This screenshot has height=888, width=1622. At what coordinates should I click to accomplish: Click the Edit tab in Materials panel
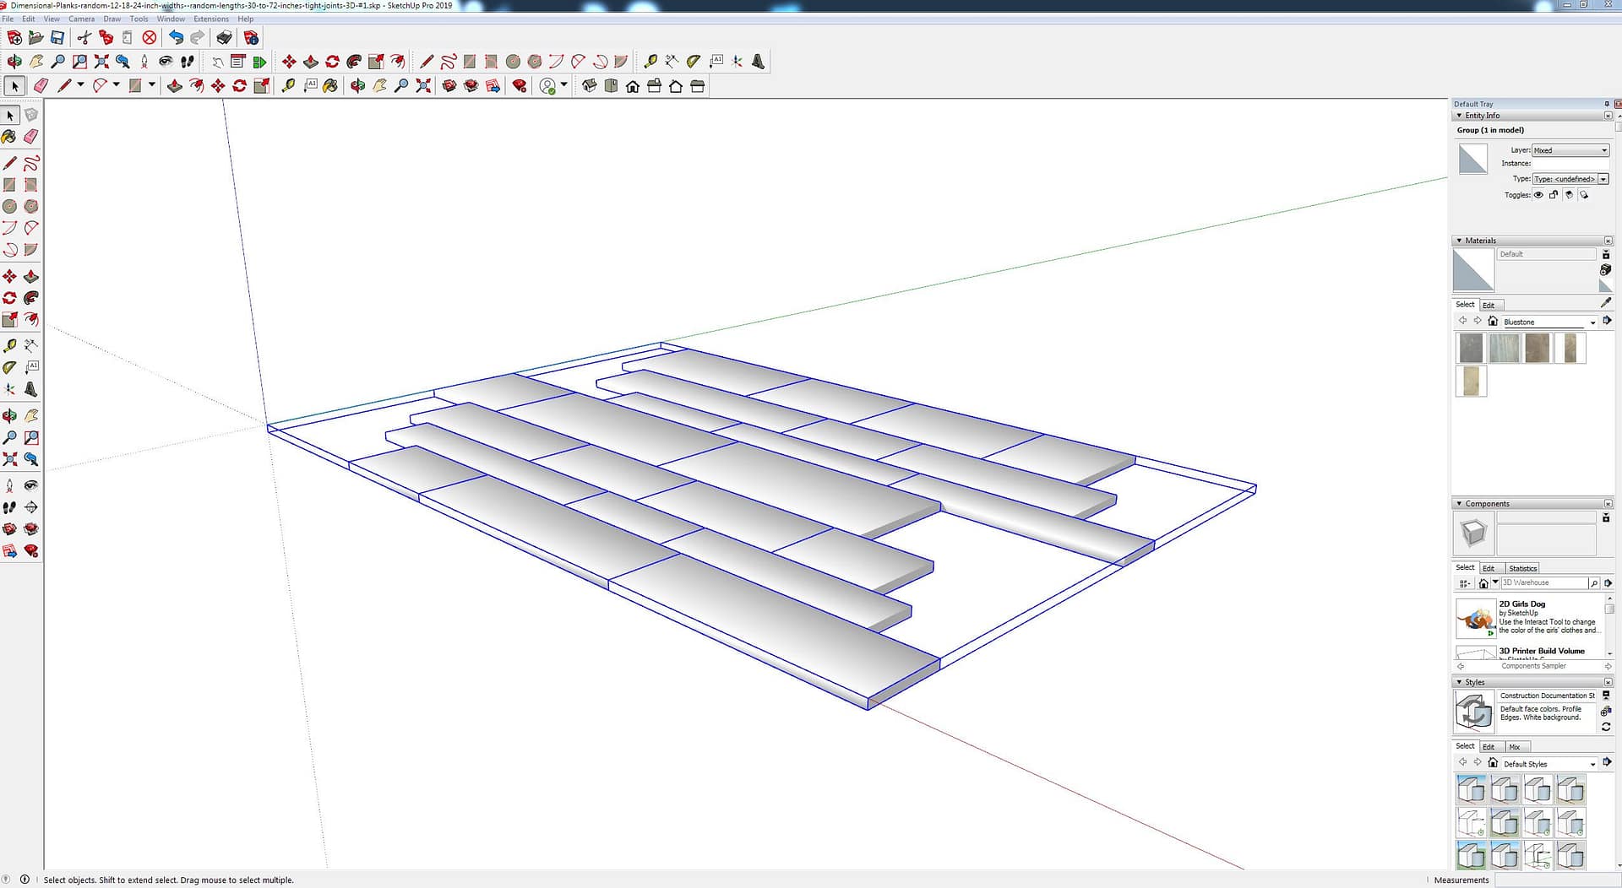(x=1489, y=306)
